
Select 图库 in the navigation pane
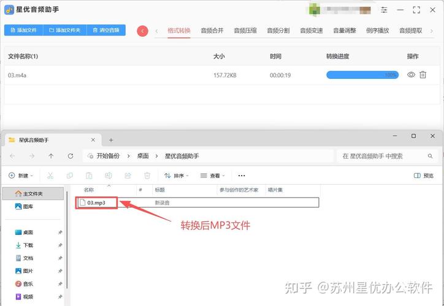click(x=25, y=206)
